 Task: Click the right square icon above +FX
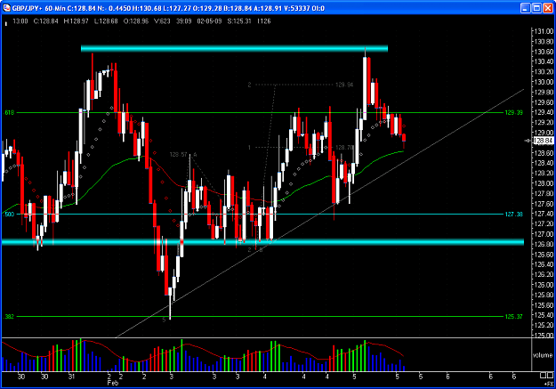click(549, 376)
